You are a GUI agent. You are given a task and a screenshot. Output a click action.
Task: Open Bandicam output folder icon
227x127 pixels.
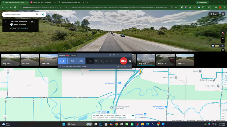coord(110,55)
